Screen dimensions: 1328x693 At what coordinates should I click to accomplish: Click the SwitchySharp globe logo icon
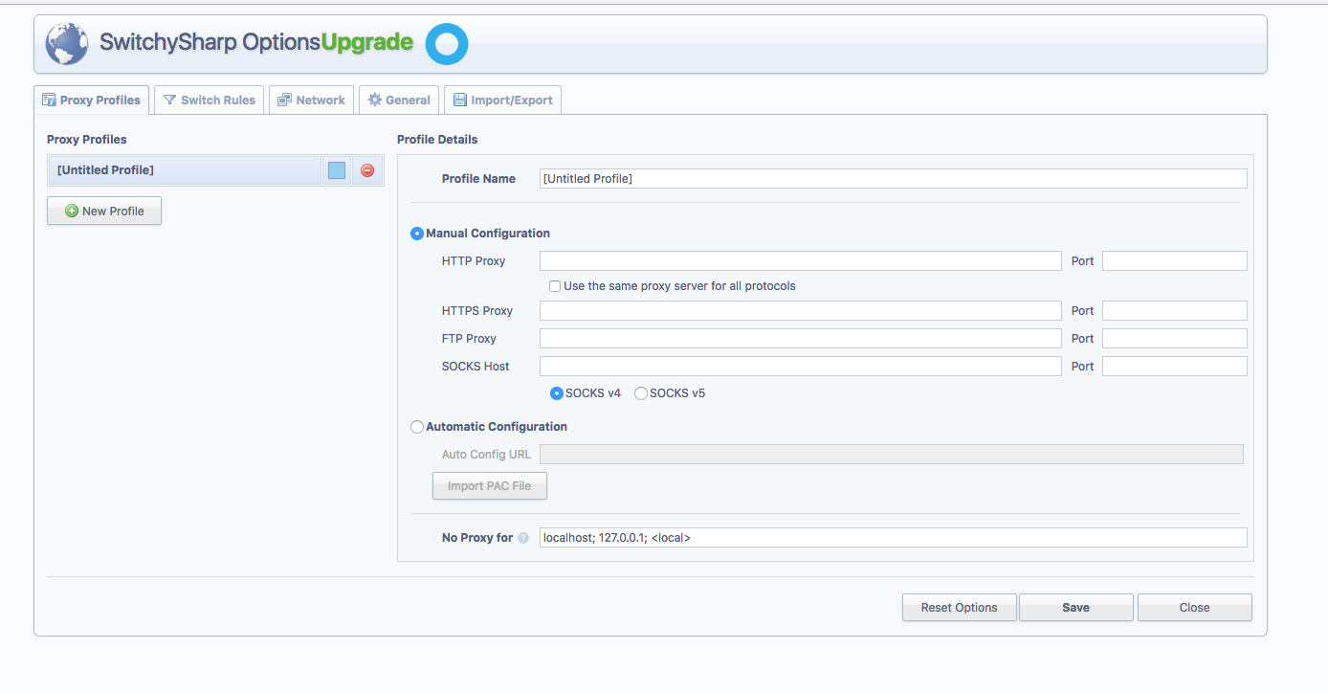66,44
